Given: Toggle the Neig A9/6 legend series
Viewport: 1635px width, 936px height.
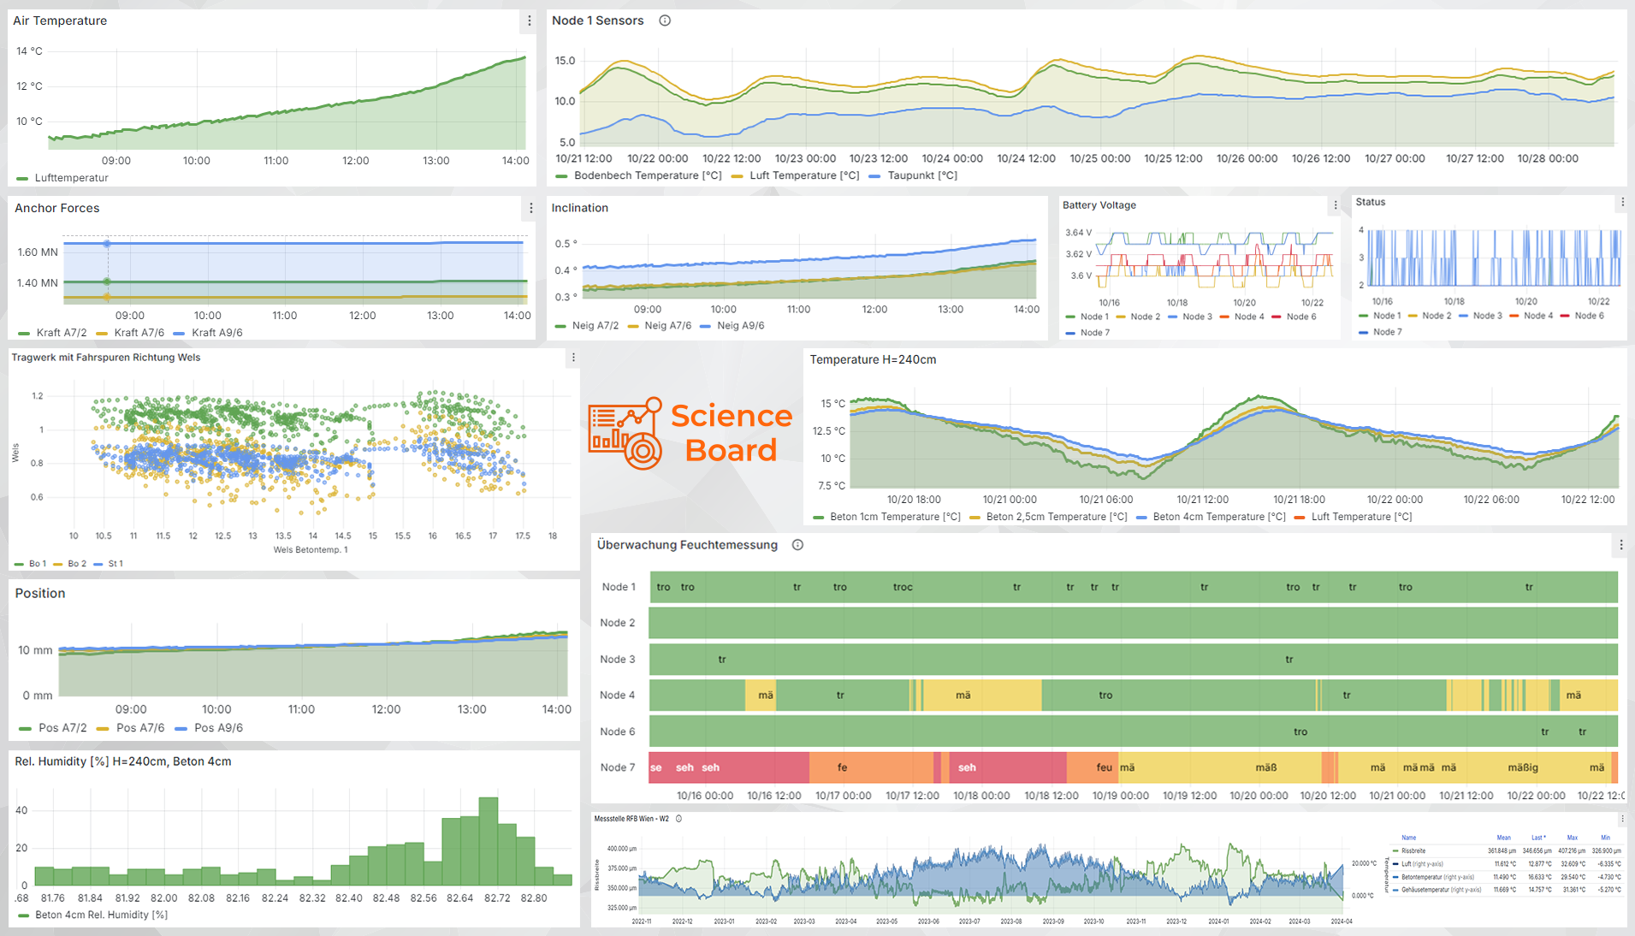Looking at the screenshot, I should 732,326.
